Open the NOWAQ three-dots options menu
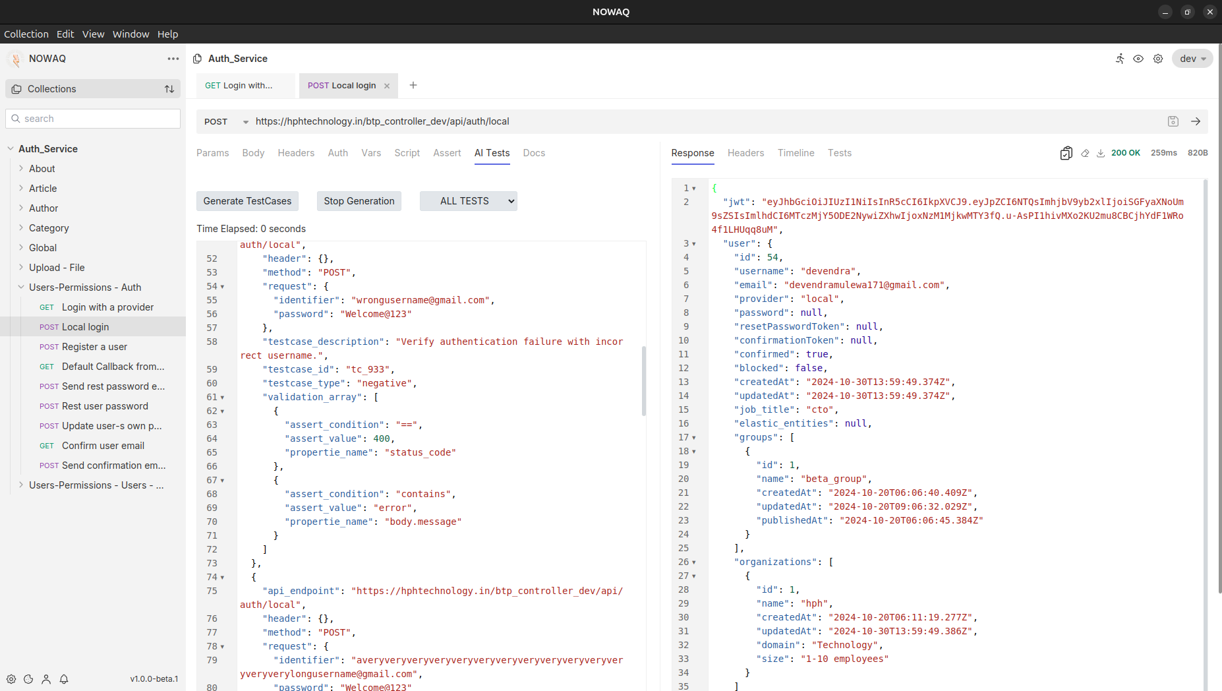The width and height of the screenshot is (1222, 691). pos(173,59)
